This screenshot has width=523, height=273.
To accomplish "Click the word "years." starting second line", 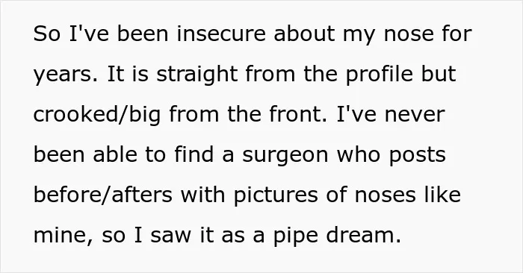I will [66, 75].
